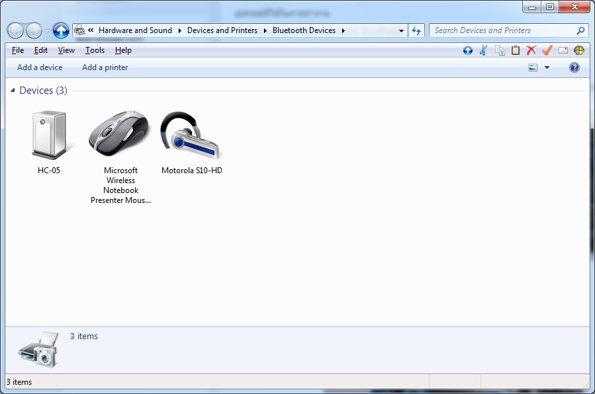Navigate to Hardware and Sound breadcrumb
The width and height of the screenshot is (595, 394).
135,30
